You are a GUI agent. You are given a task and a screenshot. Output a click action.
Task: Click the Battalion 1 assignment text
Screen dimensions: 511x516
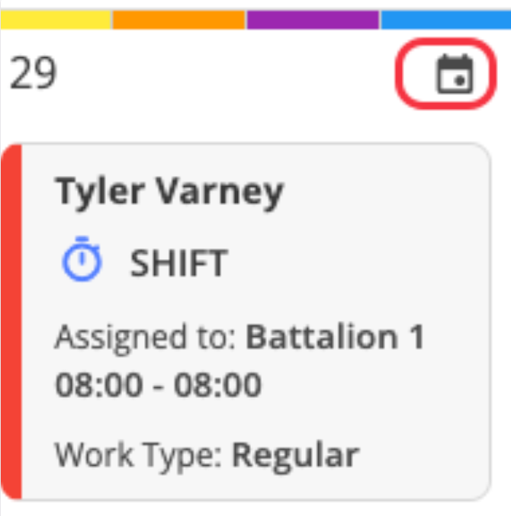tap(335, 337)
